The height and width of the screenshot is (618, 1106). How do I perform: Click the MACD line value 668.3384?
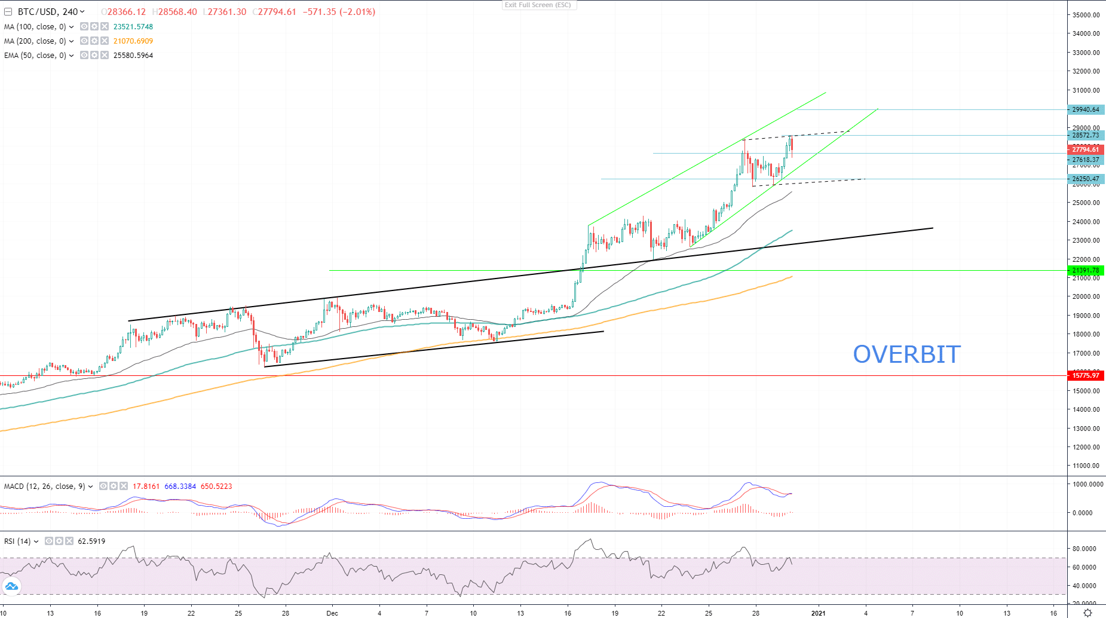point(180,487)
